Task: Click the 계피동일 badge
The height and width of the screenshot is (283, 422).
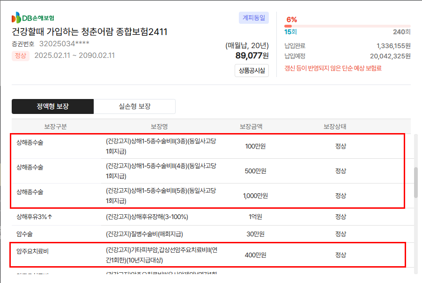Action: click(253, 18)
